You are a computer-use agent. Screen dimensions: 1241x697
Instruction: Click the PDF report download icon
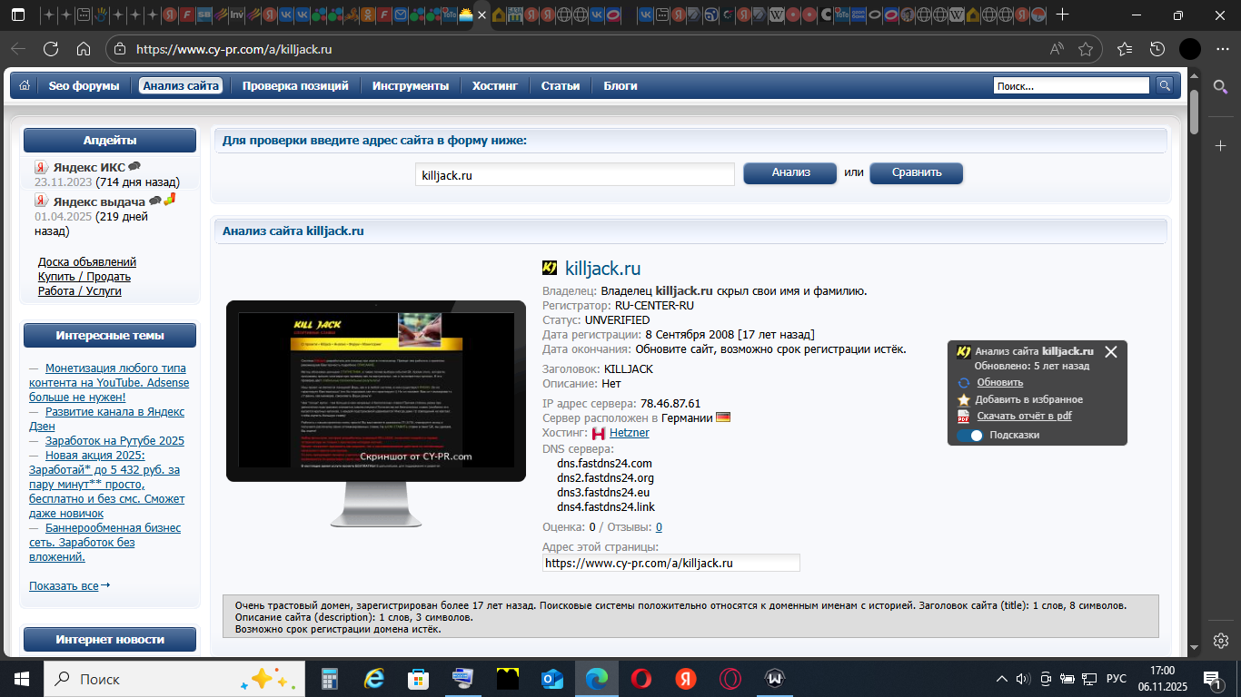[x=964, y=417]
